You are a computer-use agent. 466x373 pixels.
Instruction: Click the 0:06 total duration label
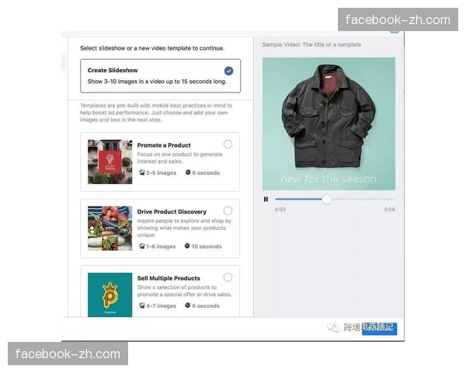pos(389,209)
